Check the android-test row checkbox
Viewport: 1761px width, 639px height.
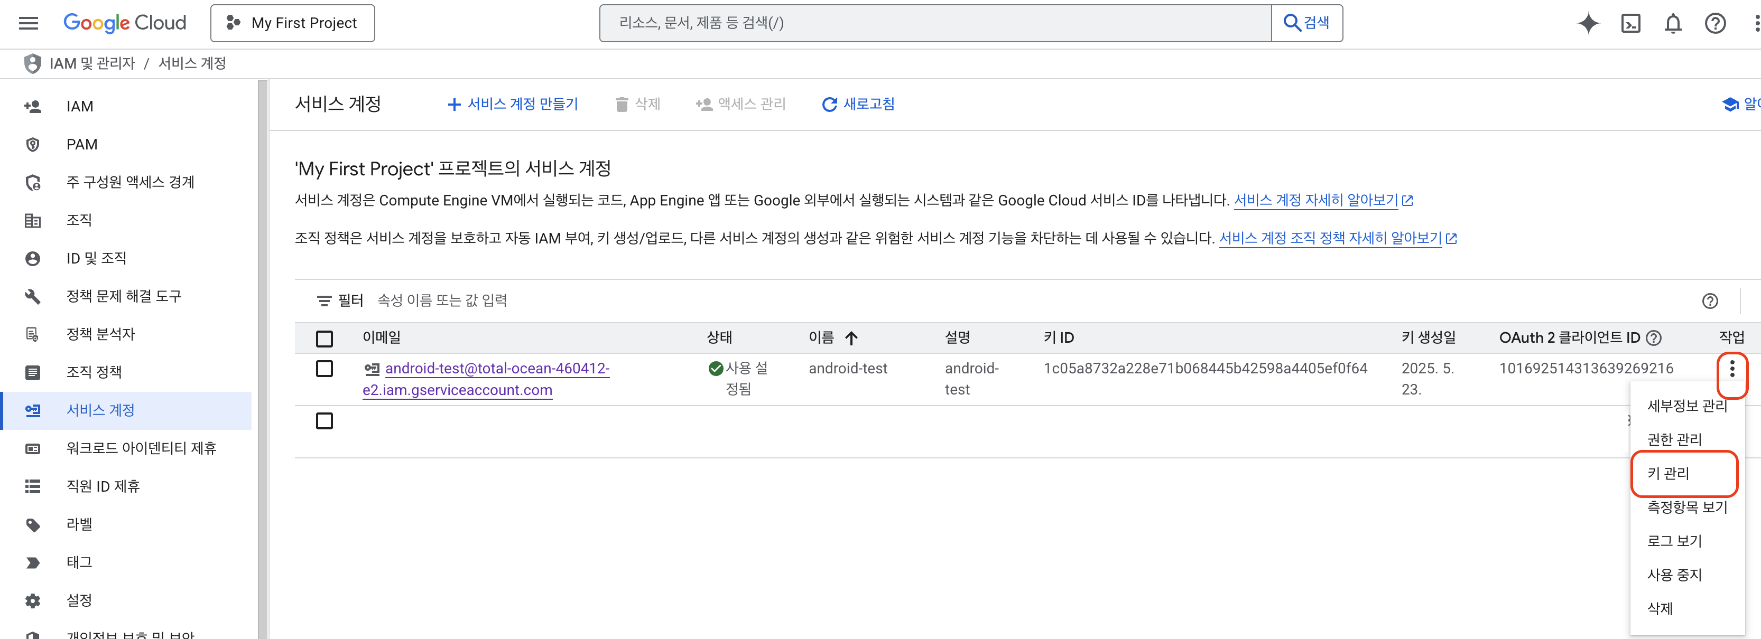tap(324, 369)
